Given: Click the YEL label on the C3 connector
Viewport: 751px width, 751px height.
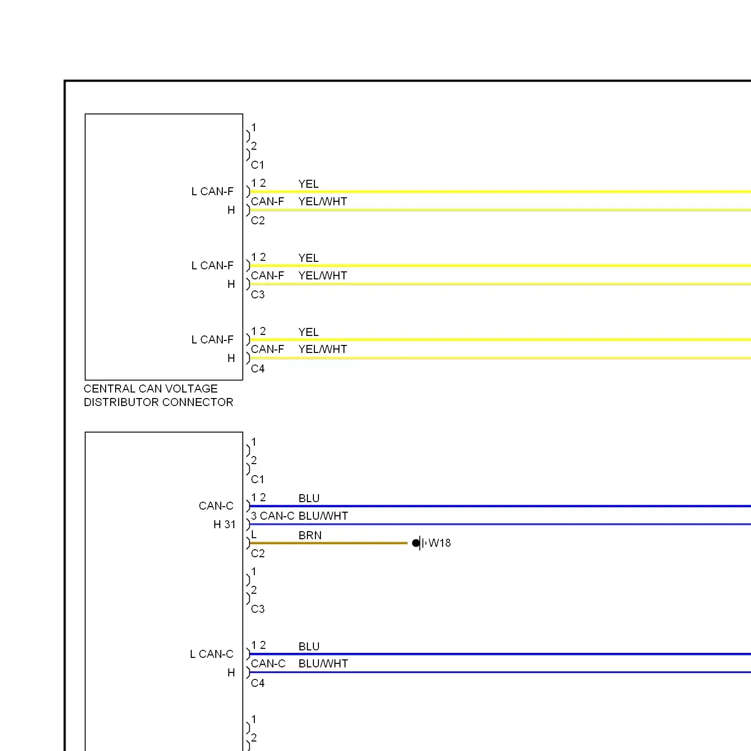Looking at the screenshot, I should click(308, 258).
